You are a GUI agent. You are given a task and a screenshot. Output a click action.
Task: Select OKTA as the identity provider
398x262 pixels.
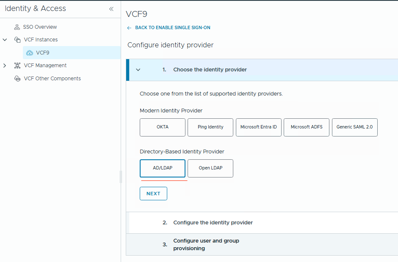[162, 127]
